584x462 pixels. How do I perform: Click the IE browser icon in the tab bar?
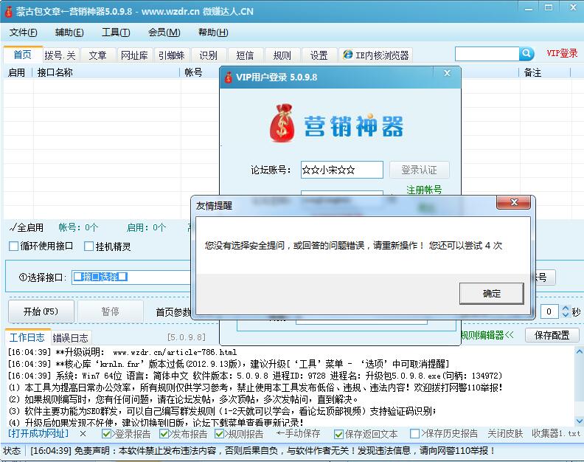point(348,55)
